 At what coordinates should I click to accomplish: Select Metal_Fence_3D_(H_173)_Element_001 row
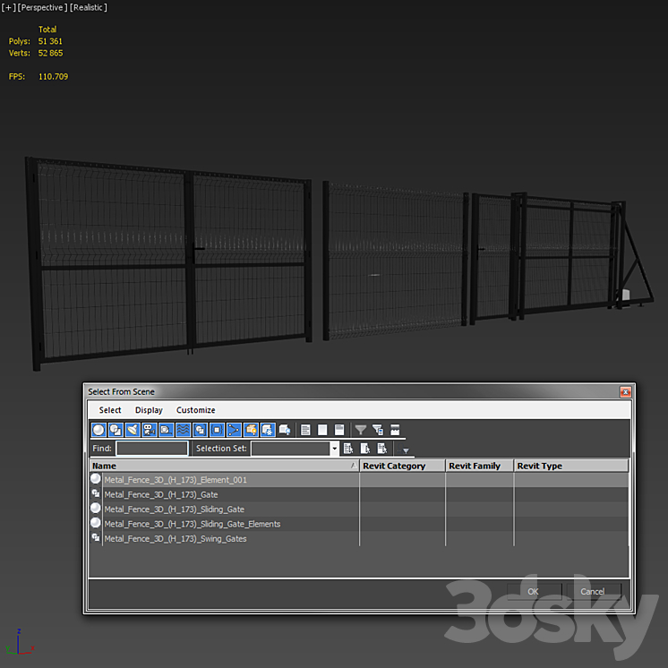(359, 480)
